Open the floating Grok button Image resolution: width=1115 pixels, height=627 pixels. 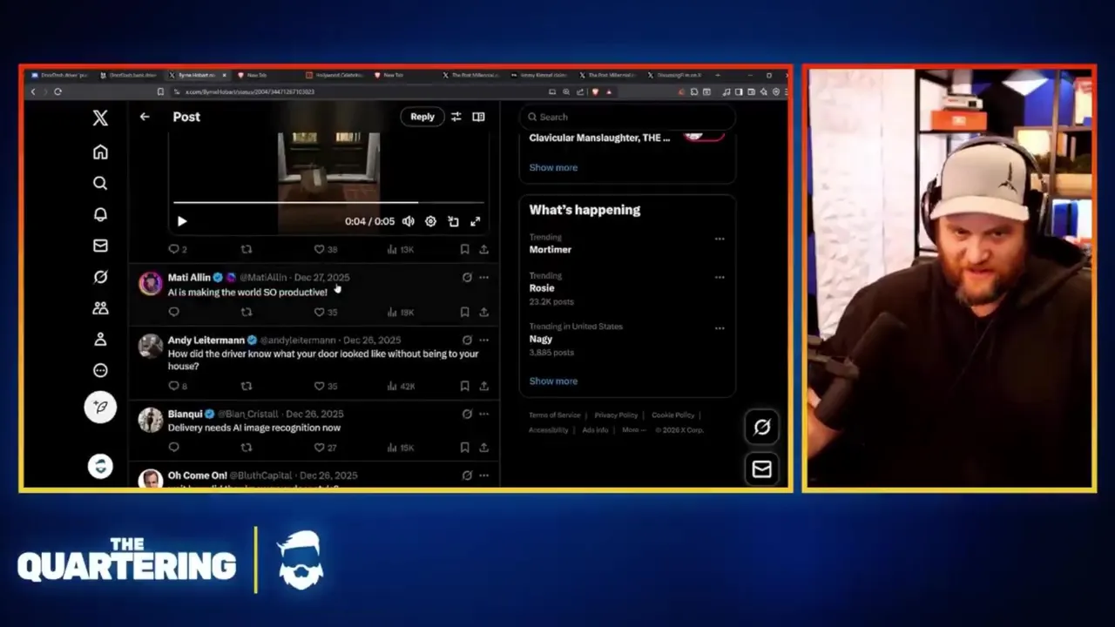tap(762, 427)
